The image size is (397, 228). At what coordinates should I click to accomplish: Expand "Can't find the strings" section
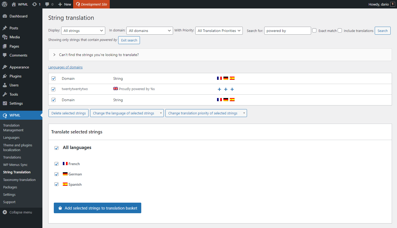(x=54, y=55)
